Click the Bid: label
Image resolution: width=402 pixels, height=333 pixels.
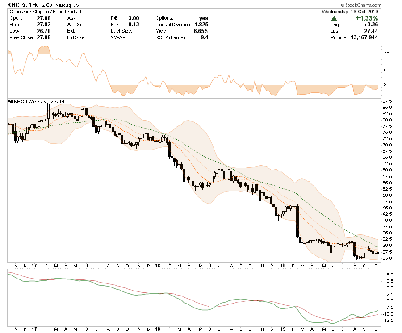(x=71, y=31)
